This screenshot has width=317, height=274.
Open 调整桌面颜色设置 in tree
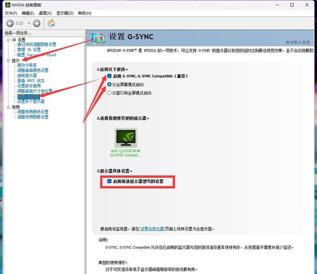click(x=33, y=70)
